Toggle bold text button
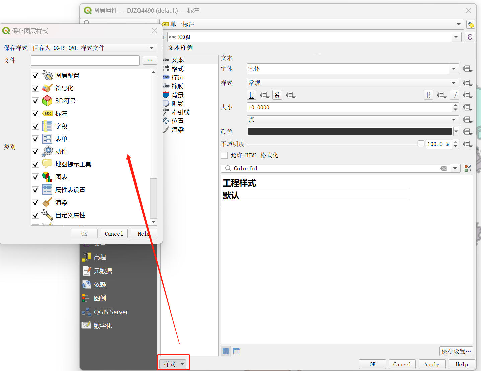The height and width of the screenshot is (371, 481). tap(428, 95)
